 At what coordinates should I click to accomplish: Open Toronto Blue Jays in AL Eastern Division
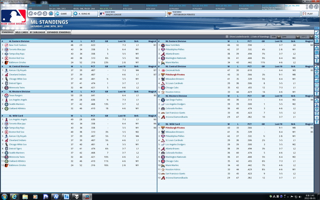(x=17, y=50)
